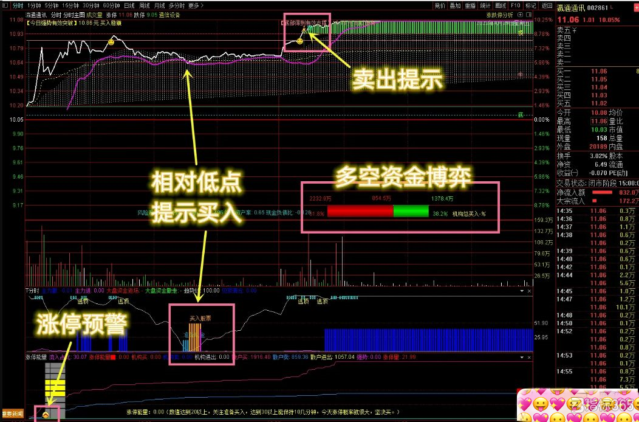Image resolution: width=639 pixels, height=422 pixels.
Task: Switch to the 15分钟 period
Action: click(x=70, y=5)
